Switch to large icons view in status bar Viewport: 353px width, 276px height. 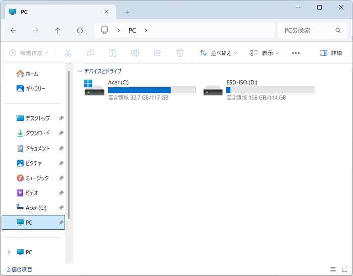(x=344, y=270)
